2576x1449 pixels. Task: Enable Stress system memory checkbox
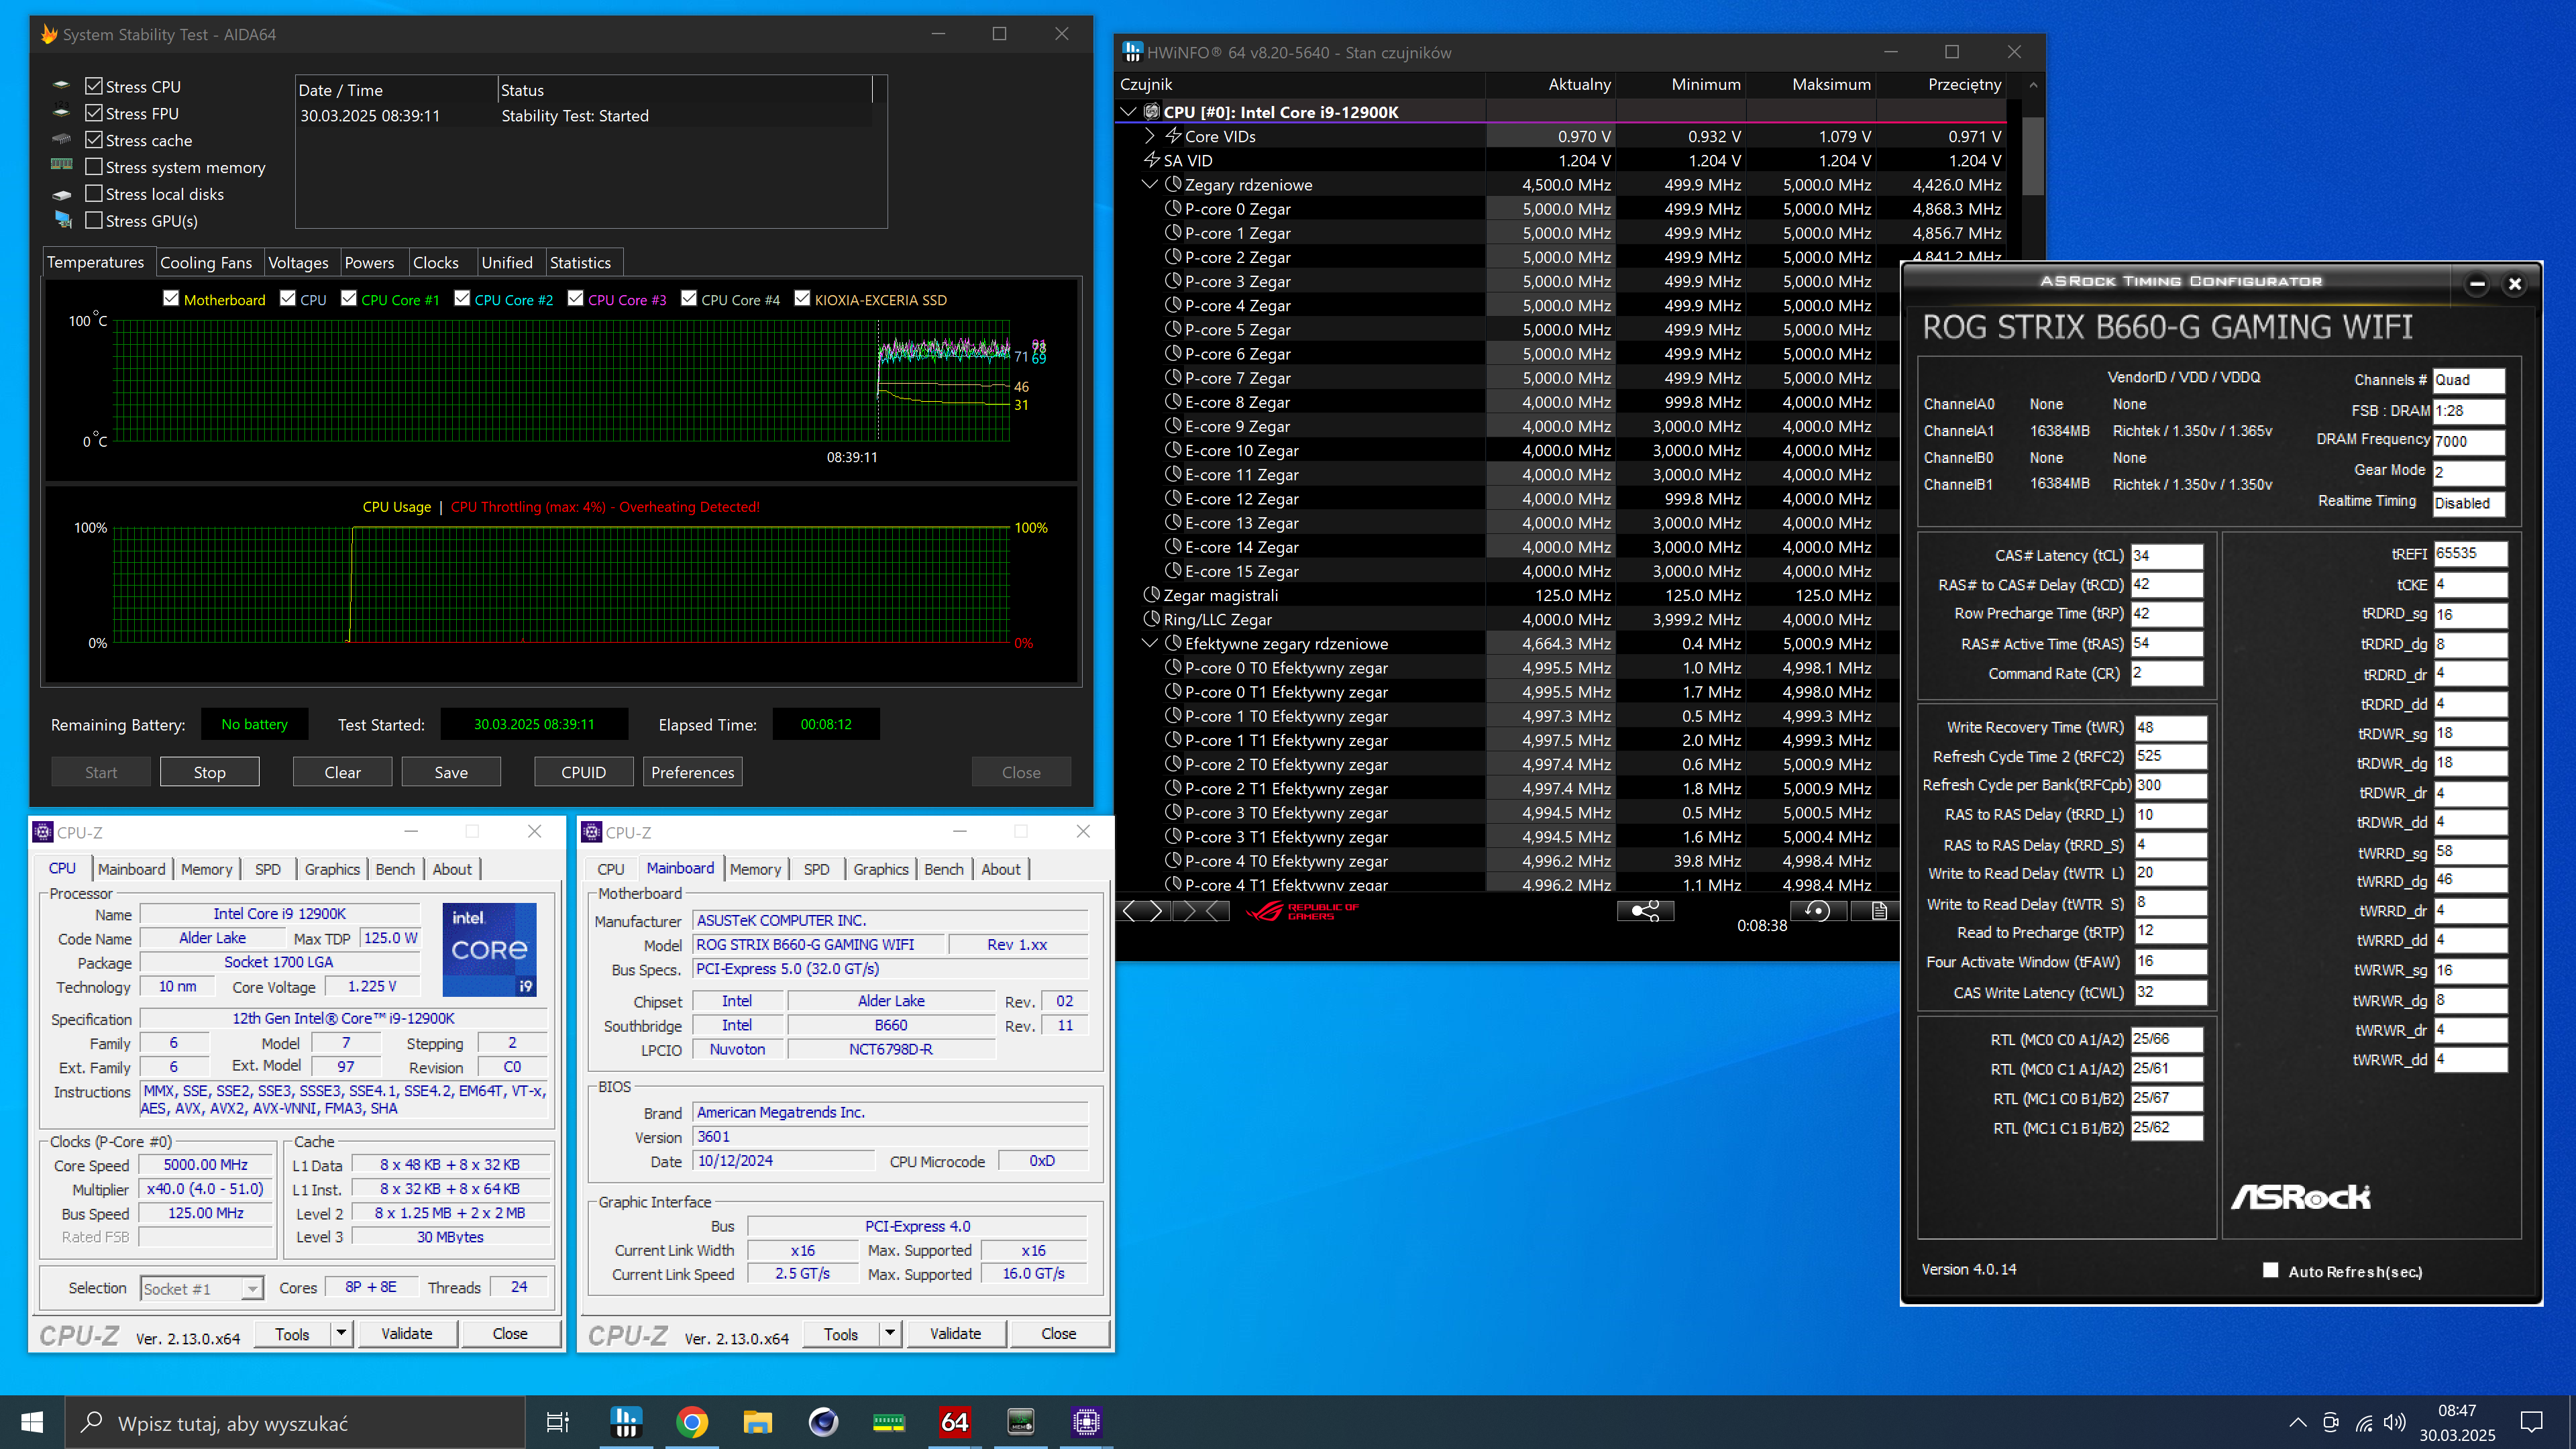coord(95,167)
